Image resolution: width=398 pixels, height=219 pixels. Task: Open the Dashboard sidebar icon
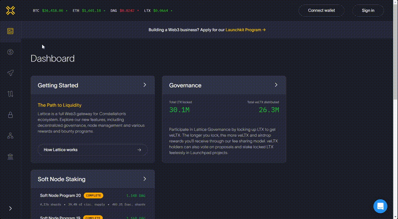[10, 31]
